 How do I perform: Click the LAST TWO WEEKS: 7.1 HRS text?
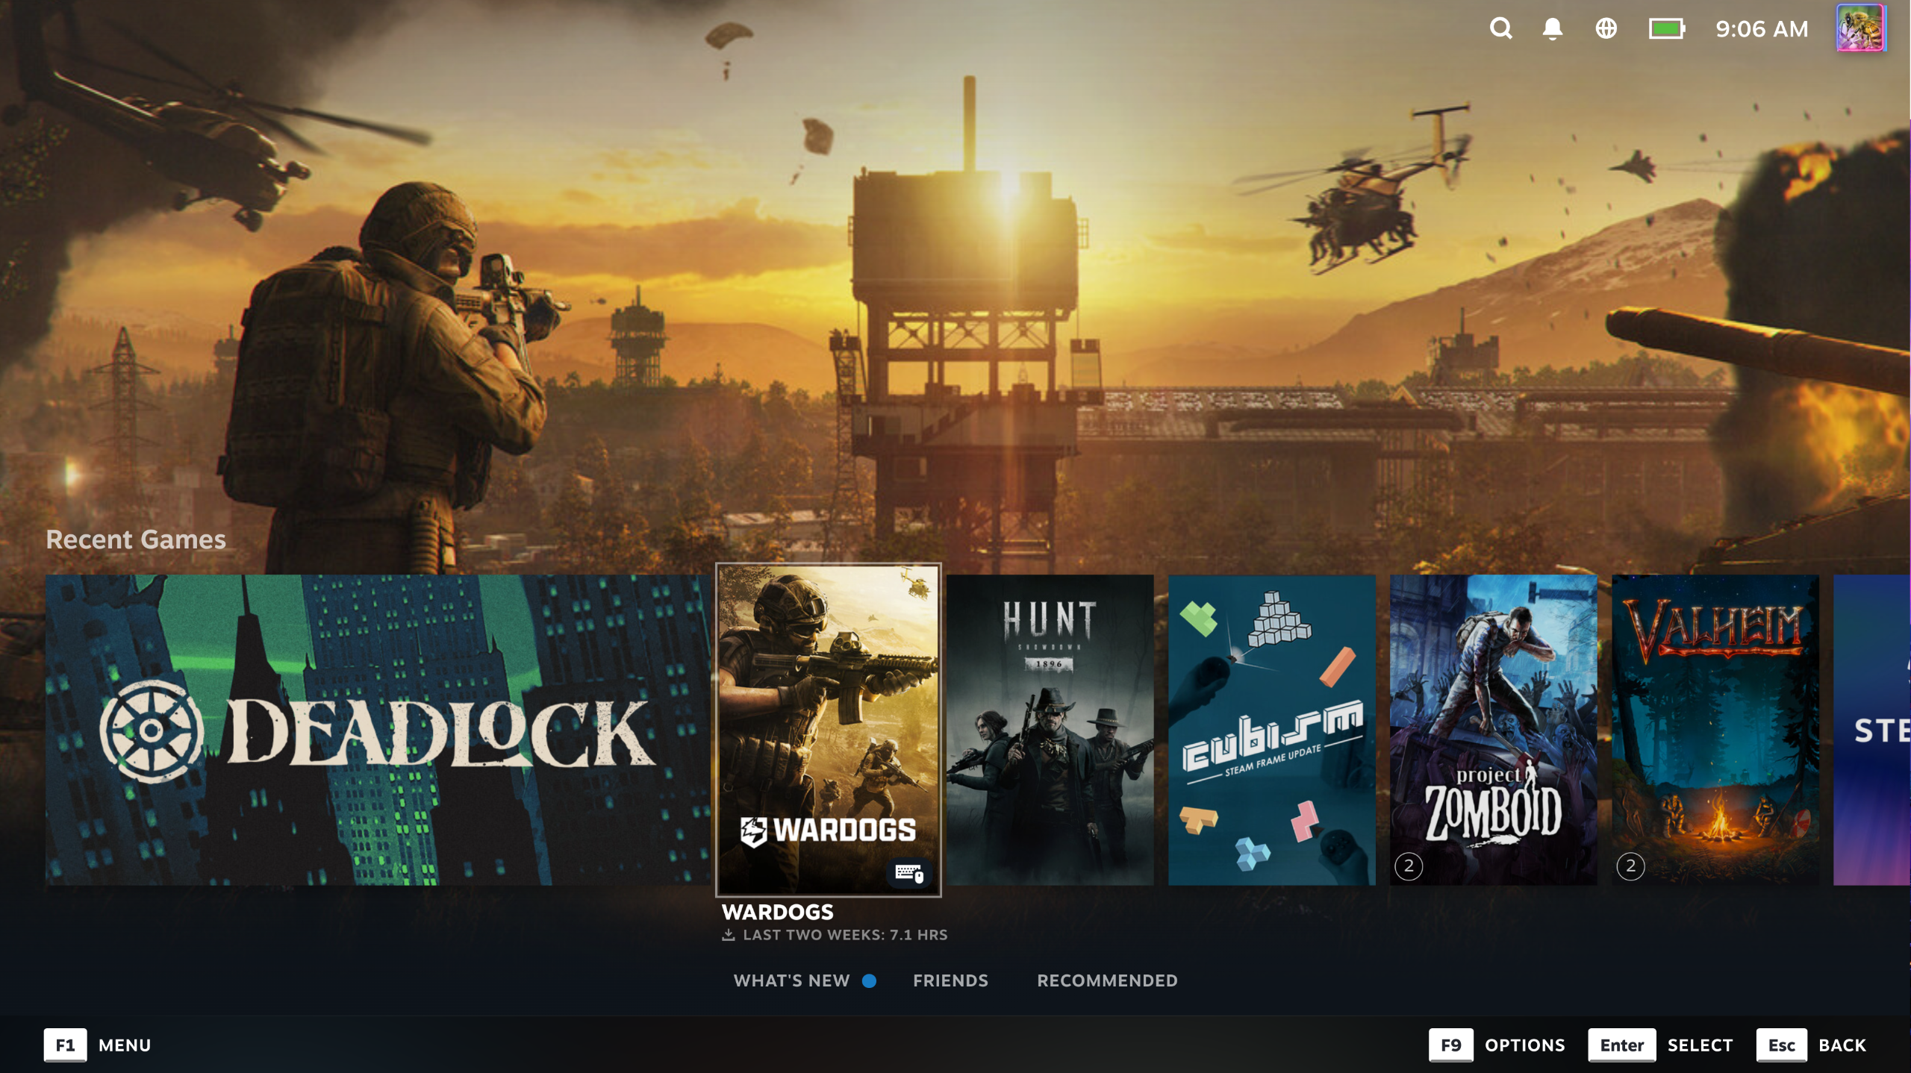[x=845, y=935]
